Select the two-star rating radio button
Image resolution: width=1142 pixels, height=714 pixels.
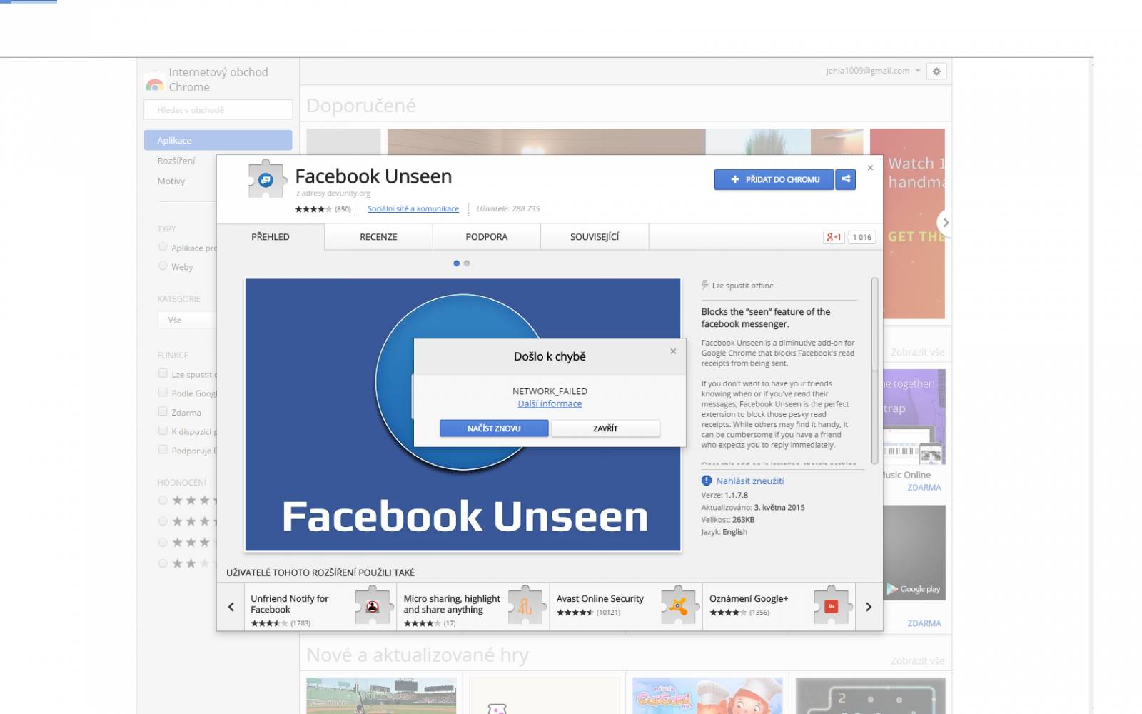[163, 563]
